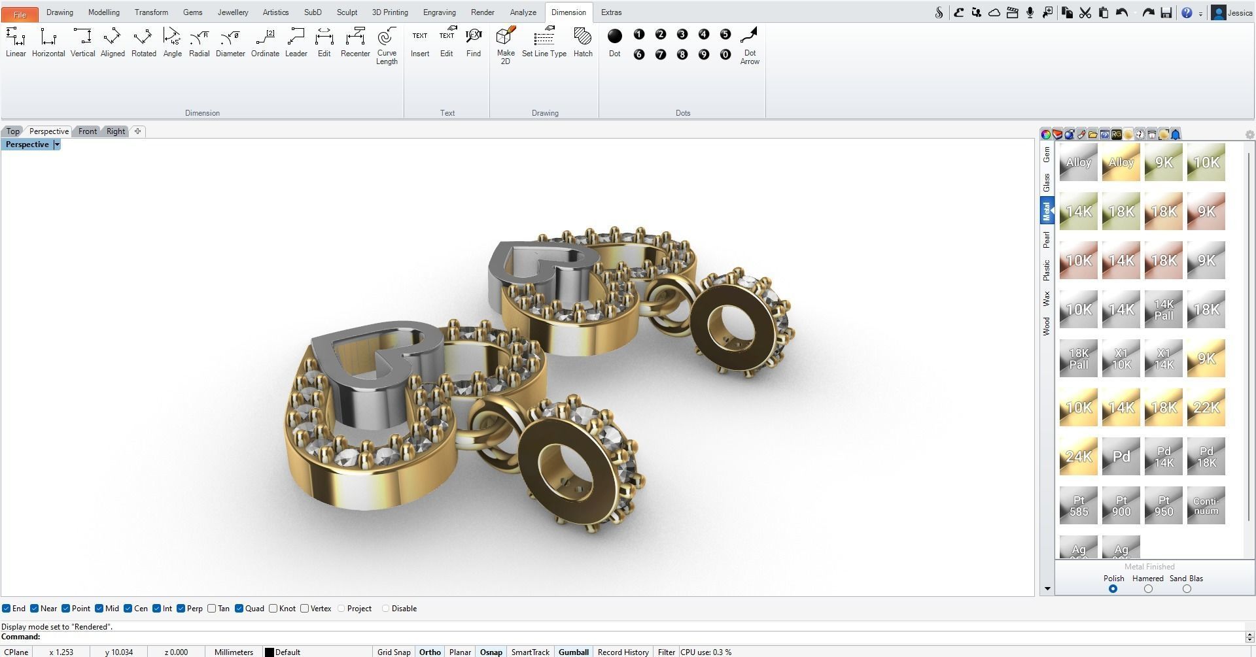Select the Radial dimension tool

click(199, 42)
